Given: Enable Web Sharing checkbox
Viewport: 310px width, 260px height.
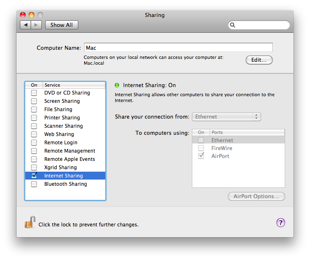Looking at the screenshot, I should [34, 134].
